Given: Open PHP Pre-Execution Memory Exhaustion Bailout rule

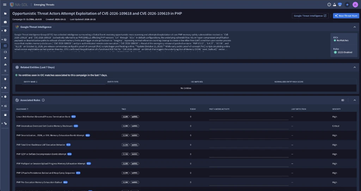Looking at the screenshot, I should 39,182.
